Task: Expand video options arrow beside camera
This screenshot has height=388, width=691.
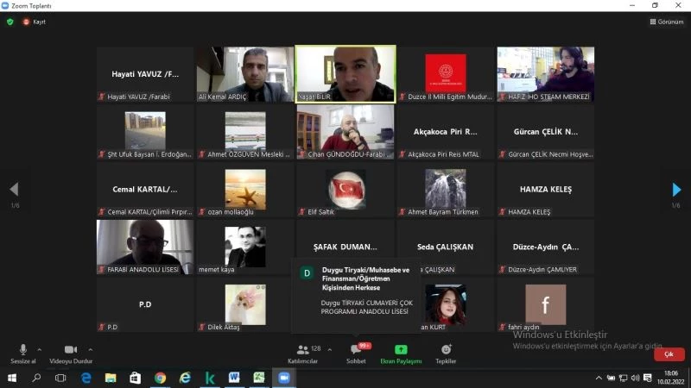Action: (91, 350)
